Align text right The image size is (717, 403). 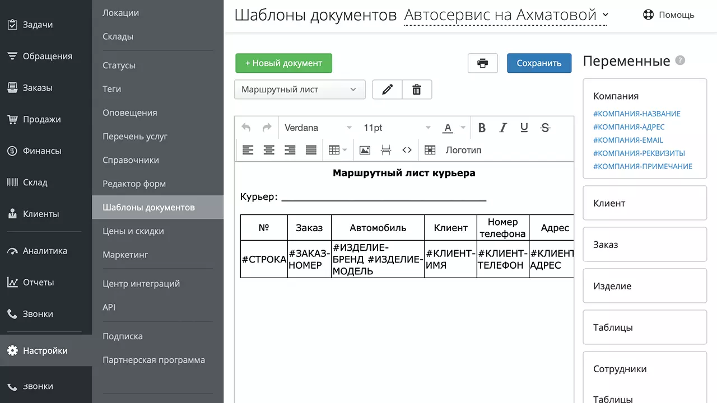coord(290,150)
